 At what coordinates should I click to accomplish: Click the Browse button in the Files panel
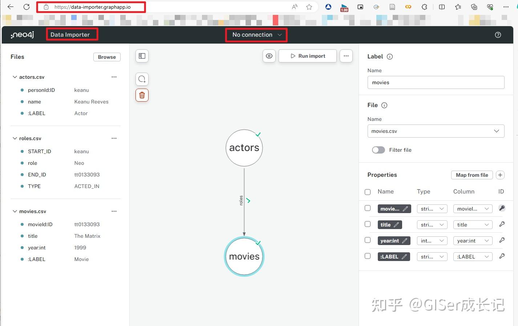pyautogui.click(x=106, y=57)
